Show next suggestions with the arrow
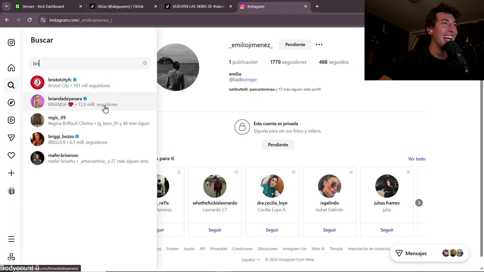 tap(419, 203)
